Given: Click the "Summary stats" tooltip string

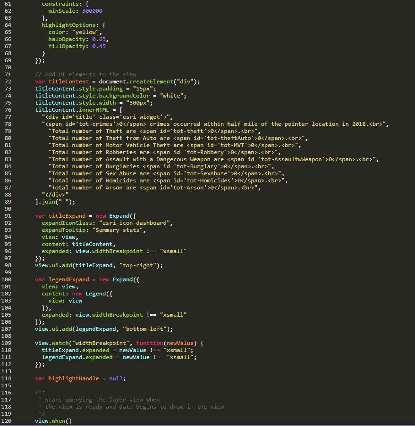Looking at the screenshot, I should pos(119,230).
